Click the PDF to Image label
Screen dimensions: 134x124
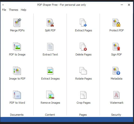[17, 54]
